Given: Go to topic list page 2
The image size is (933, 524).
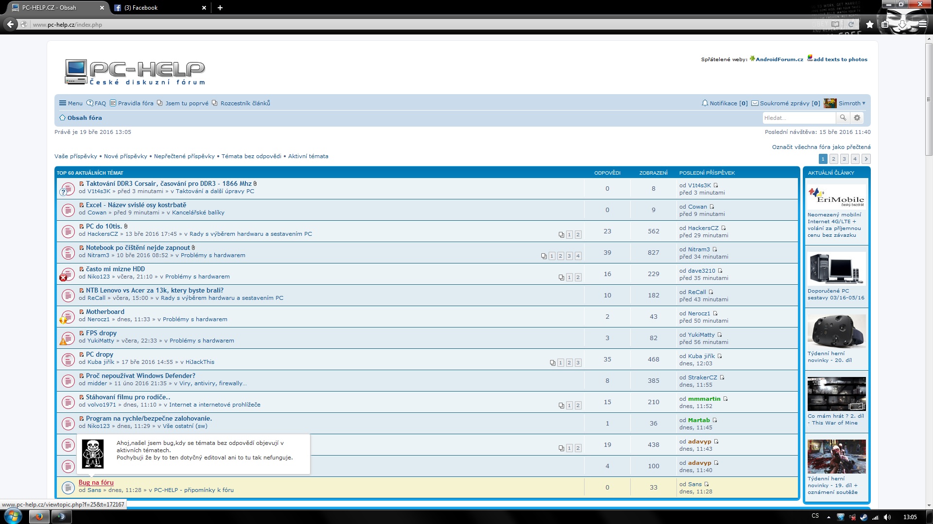Looking at the screenshot, I should (833, 159).
